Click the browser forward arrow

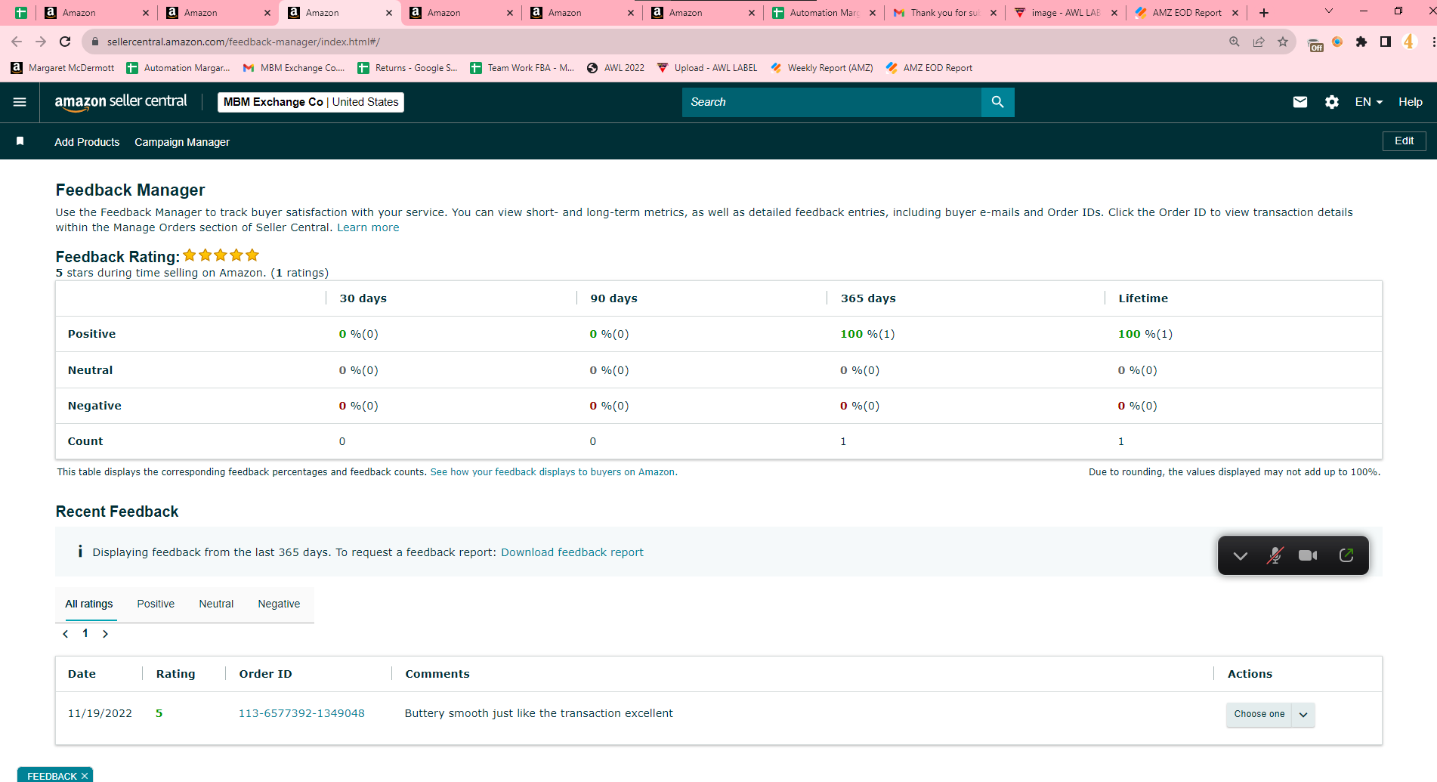pos(41,42)
